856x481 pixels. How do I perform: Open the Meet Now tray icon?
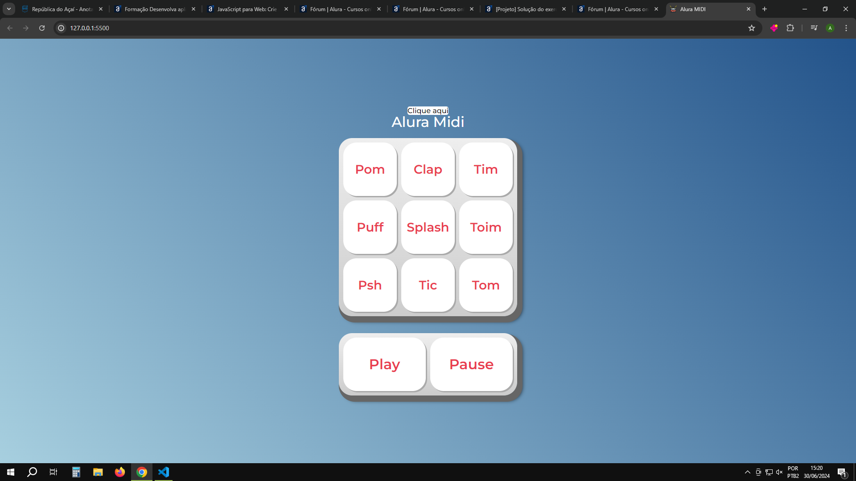(758, 472)
